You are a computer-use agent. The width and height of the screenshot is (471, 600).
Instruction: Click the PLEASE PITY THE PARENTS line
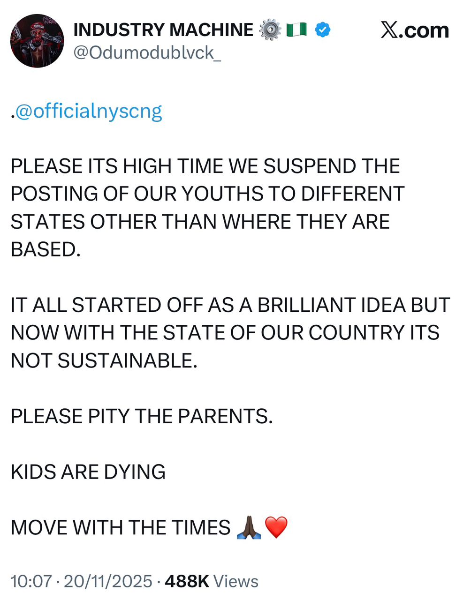[142, 416]
